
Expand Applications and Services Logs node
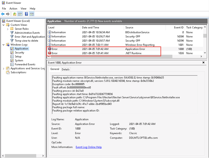[x=3, y=69]
